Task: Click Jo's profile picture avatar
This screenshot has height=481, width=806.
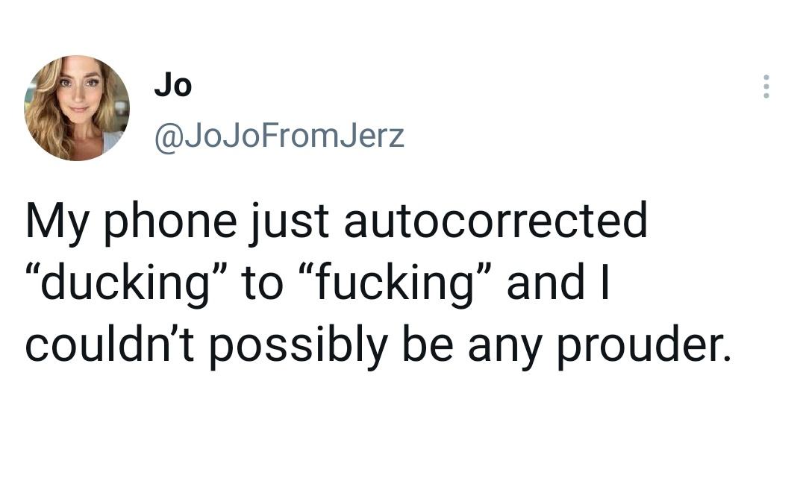Action: 76,108
